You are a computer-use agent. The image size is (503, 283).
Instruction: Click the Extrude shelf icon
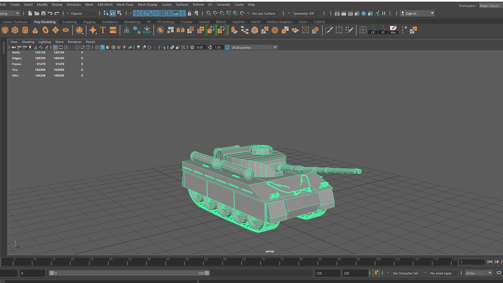click(x=234, y=30)
